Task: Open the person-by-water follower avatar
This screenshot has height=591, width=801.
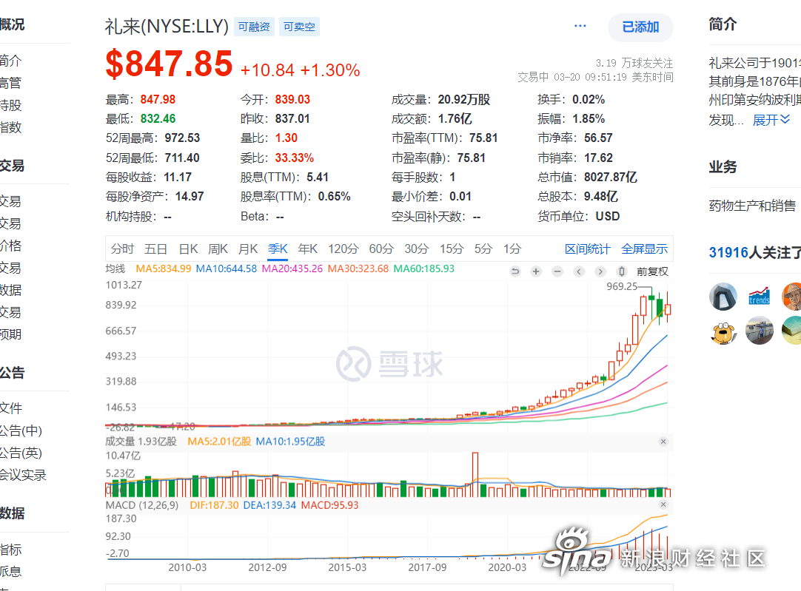Action: (759, 331)
